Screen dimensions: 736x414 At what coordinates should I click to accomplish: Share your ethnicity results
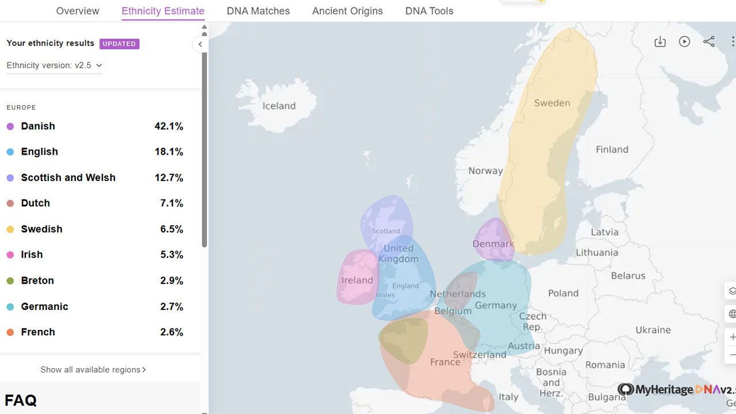tap(708, 41)
